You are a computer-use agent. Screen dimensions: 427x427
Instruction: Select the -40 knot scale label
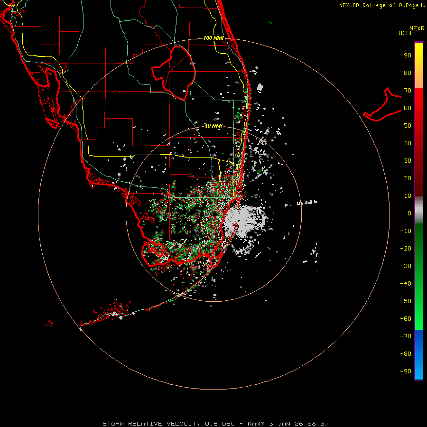pyautogui.click(x=406, y=284)
